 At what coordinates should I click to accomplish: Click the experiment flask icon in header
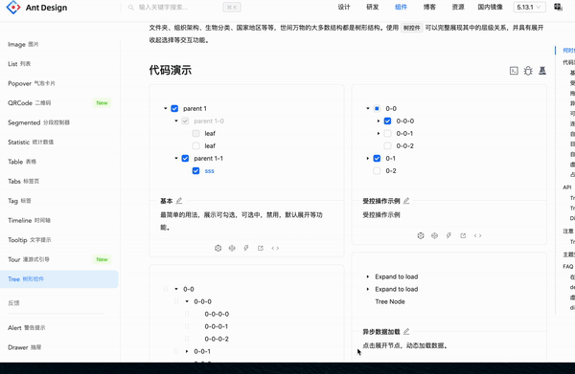pyautogui.click(x=542, y=71)
